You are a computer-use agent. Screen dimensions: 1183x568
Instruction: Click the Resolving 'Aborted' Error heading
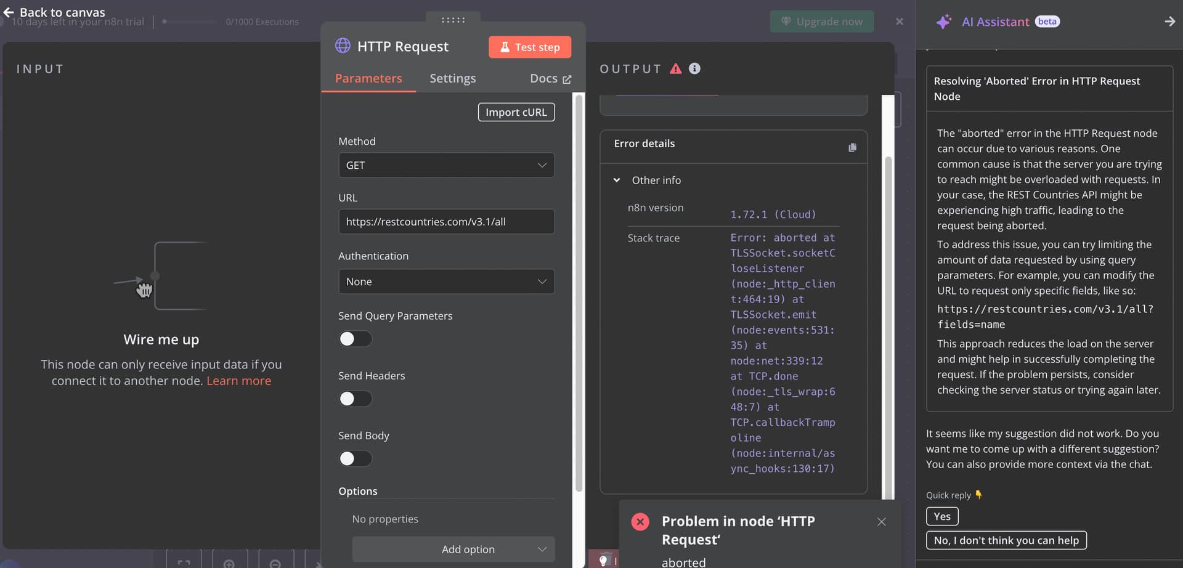pos(1037,89)
